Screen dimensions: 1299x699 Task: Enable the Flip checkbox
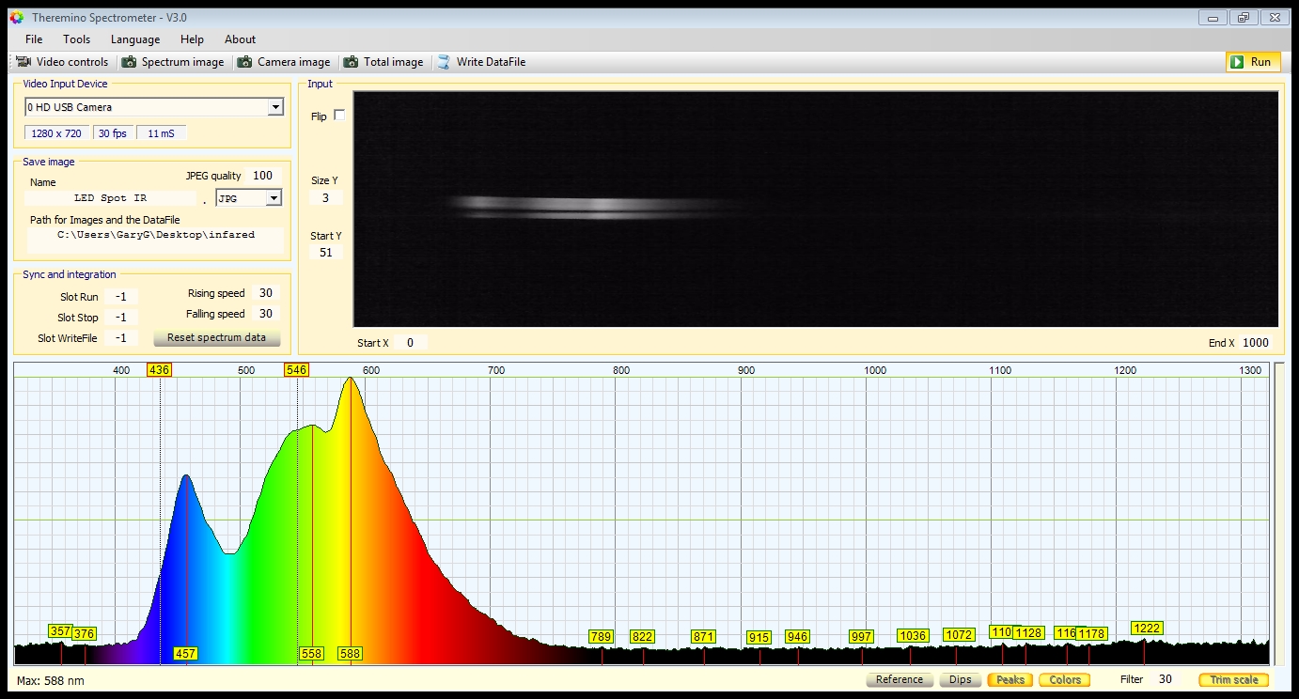tap(339, 116)
